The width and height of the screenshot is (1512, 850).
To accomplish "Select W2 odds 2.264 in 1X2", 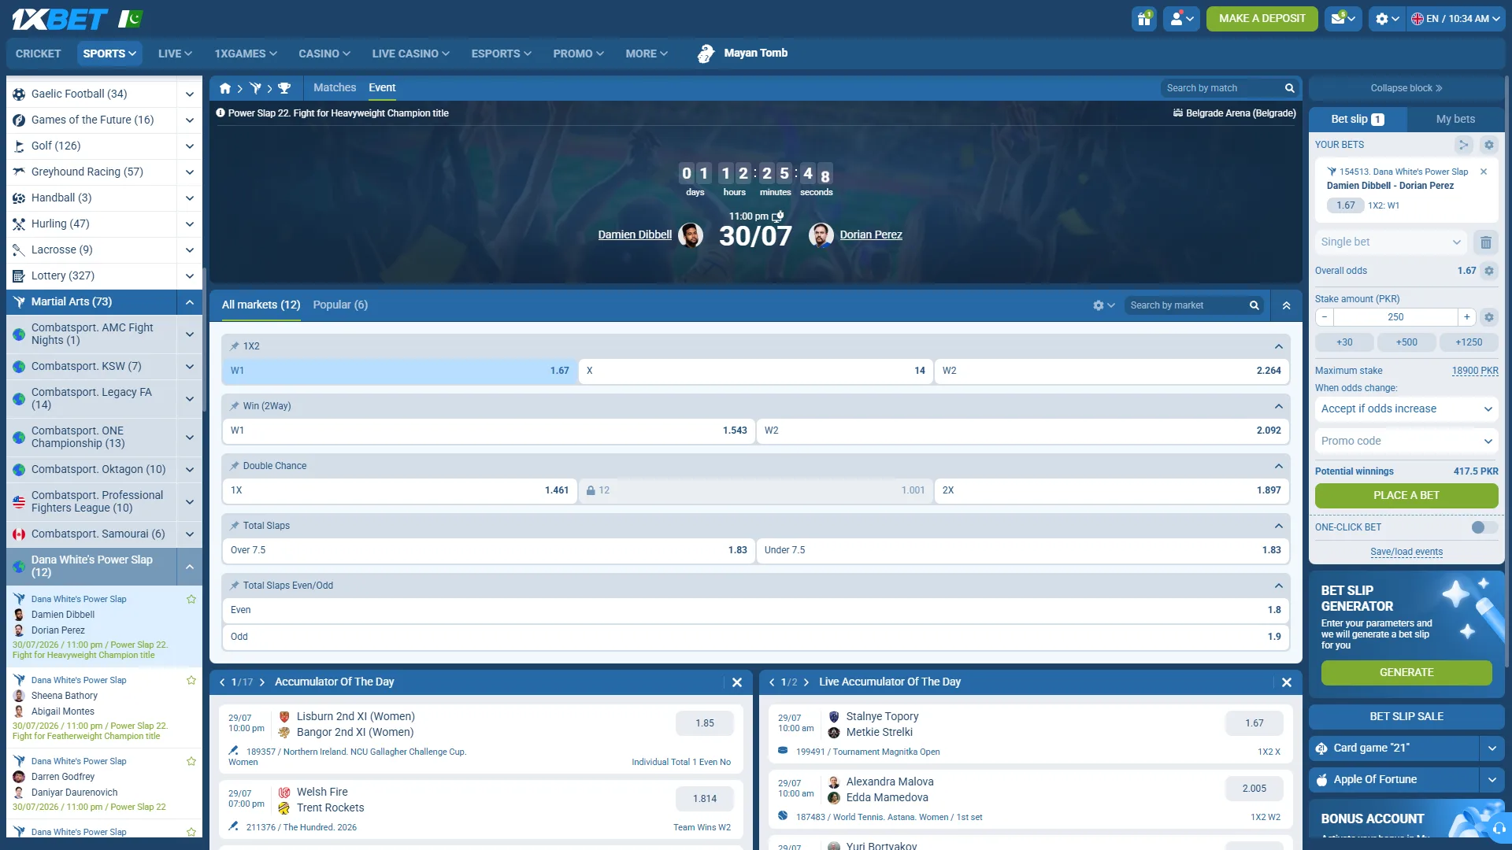I will click(x=1111, y=371).
